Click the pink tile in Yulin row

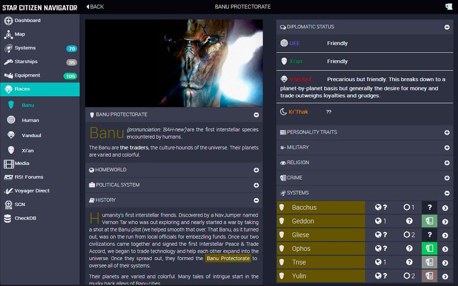[x=429, y=276]
